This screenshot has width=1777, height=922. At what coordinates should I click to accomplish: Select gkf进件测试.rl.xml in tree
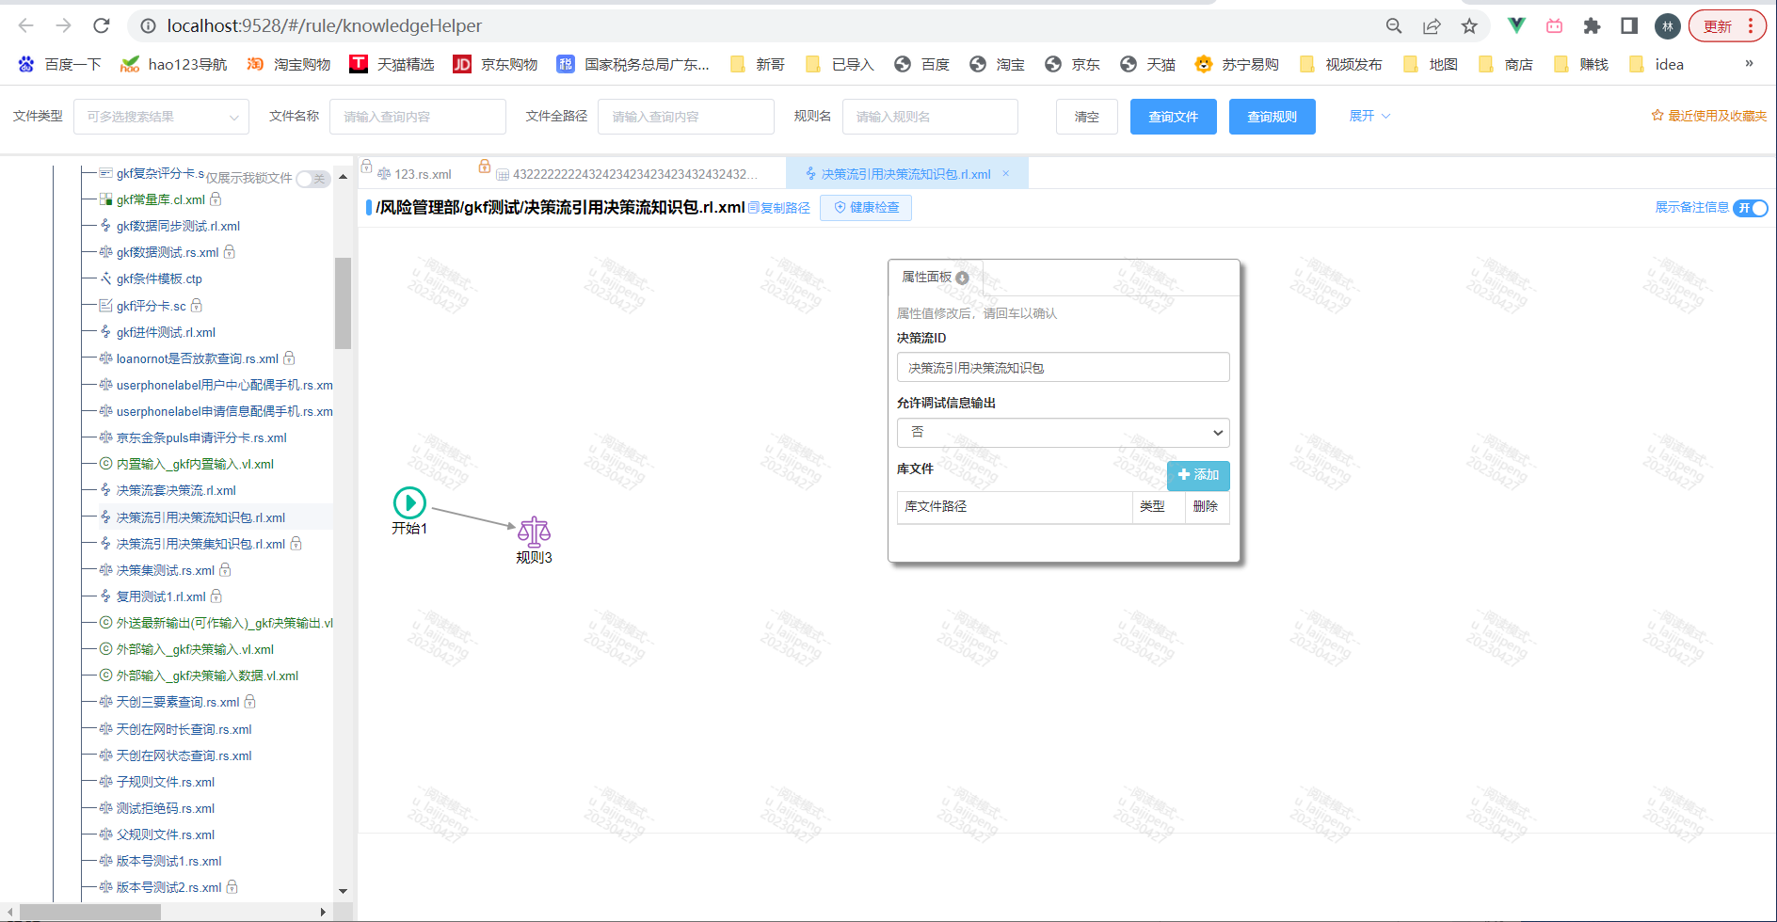point(166,332)
